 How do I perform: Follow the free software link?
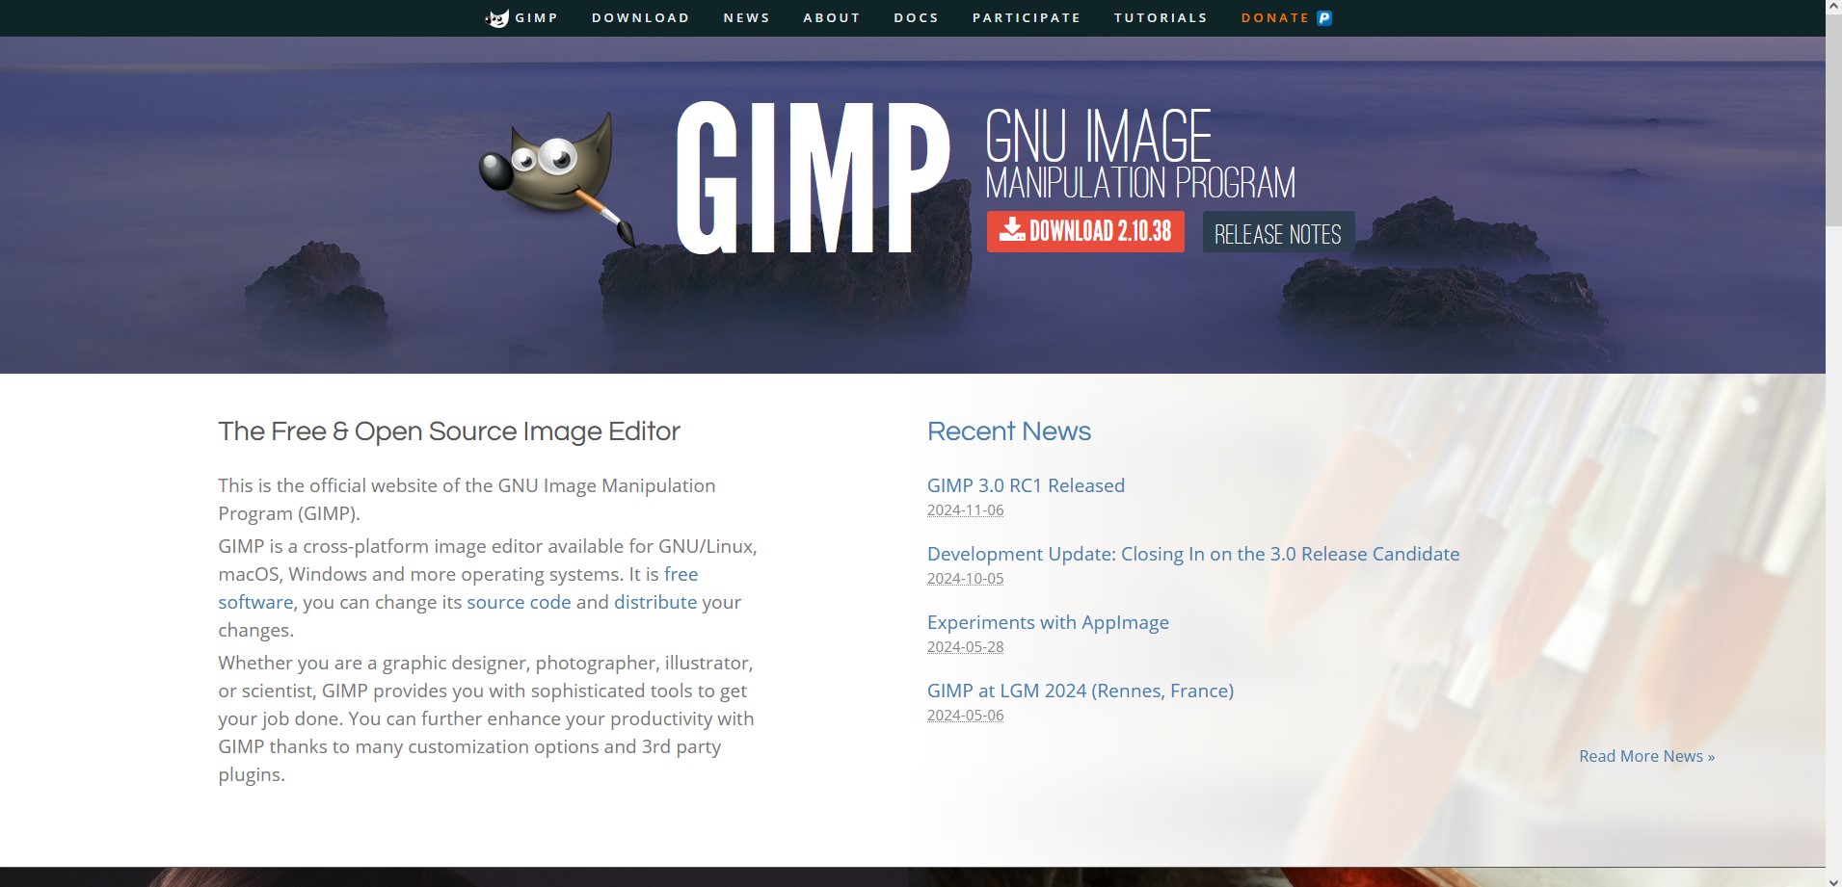681,574
